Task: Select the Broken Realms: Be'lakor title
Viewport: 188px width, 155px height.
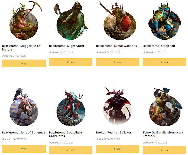Action: tap(114, 133)
